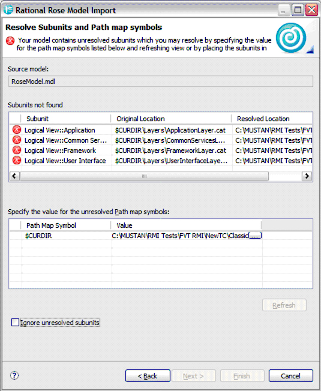Select the Logical View::Common Ser… row

(x=161, y=140)
